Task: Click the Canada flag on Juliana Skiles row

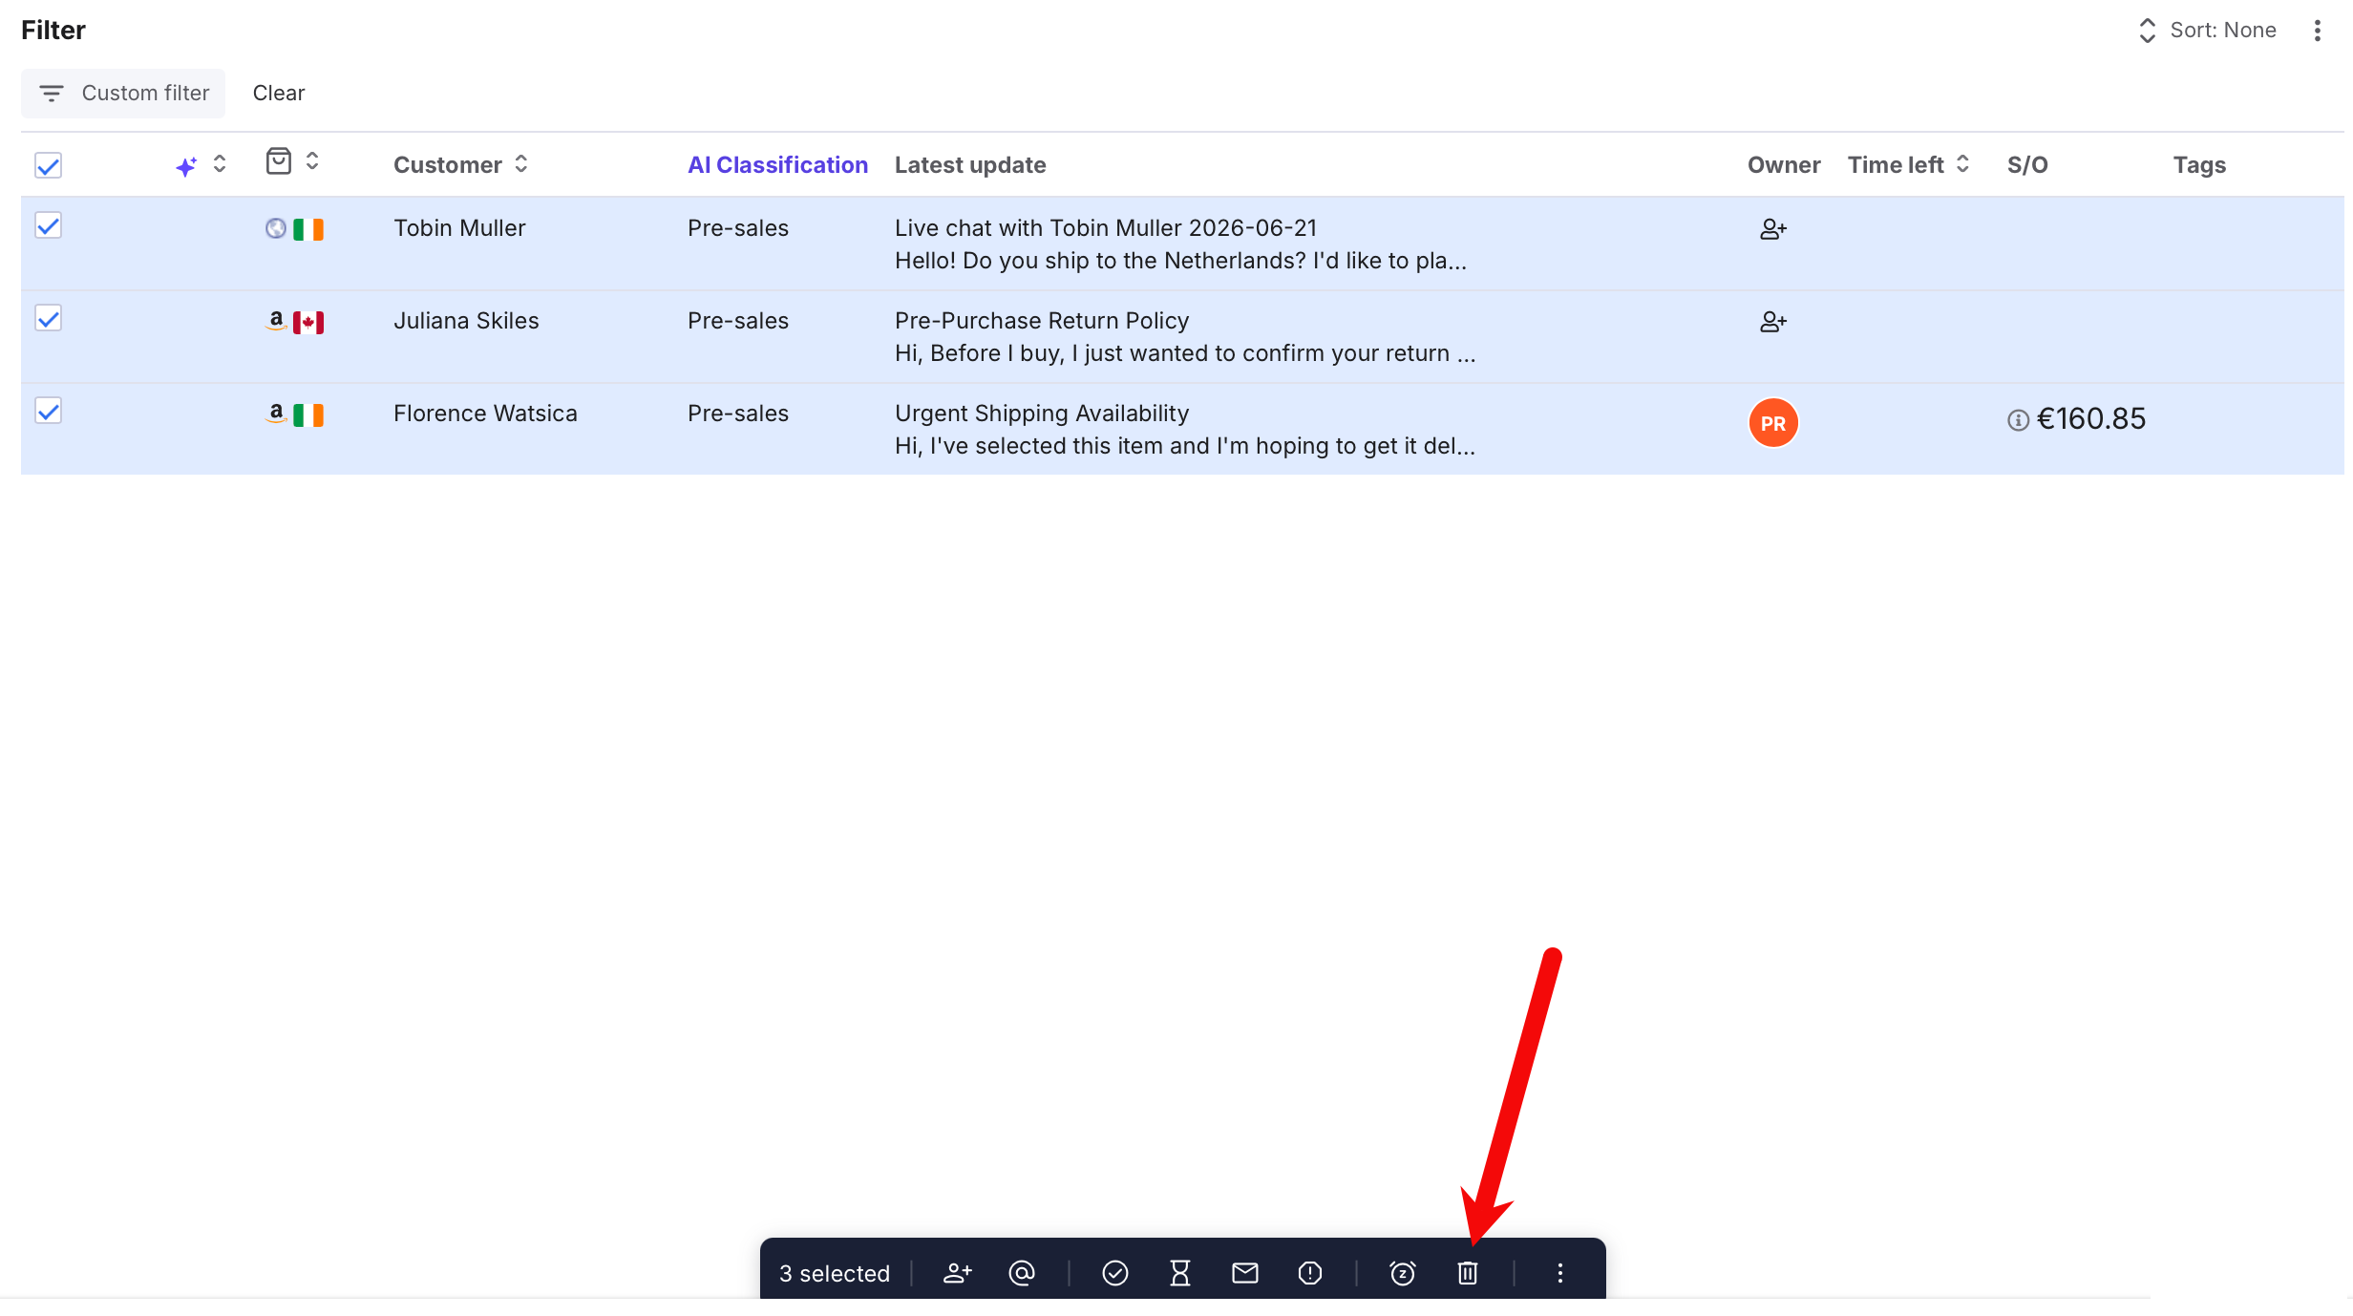Action: click(308, 323)
